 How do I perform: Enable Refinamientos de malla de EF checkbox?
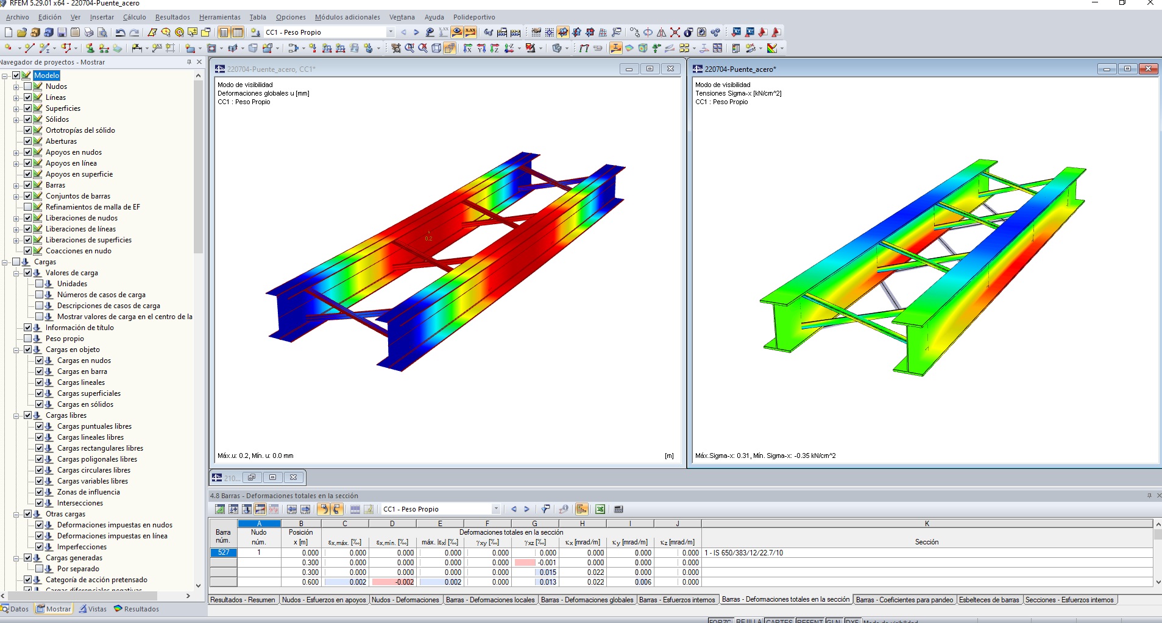tap(27, 207)
